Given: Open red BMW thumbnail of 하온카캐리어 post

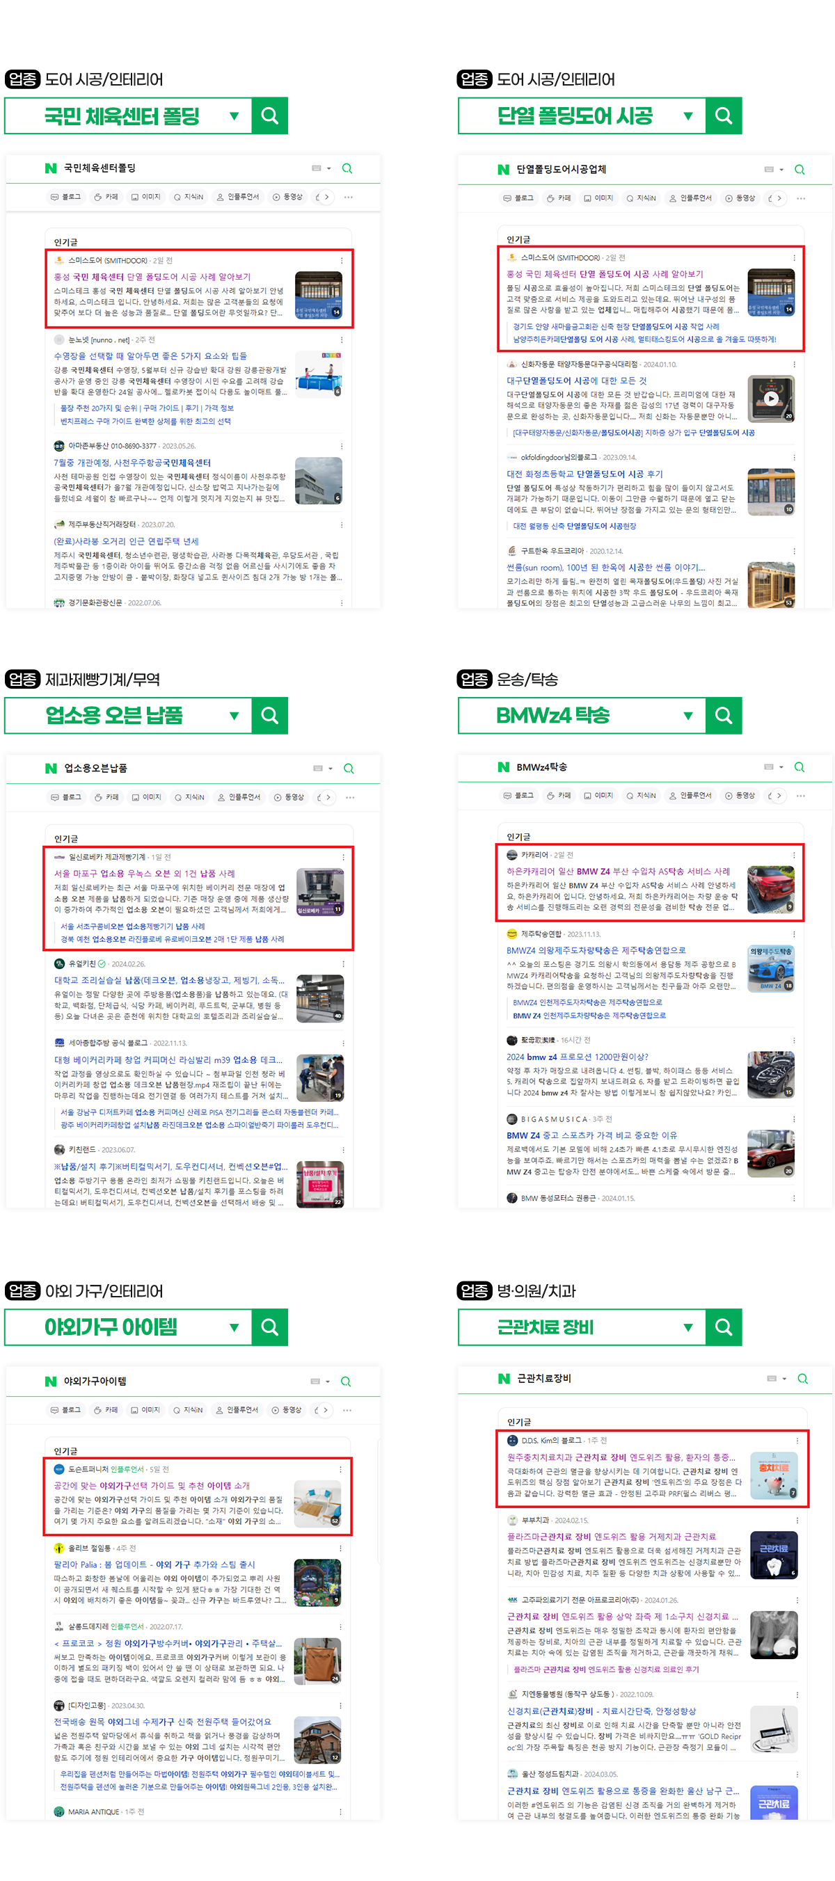Looking at the screenshot, I should pos(771,890).
